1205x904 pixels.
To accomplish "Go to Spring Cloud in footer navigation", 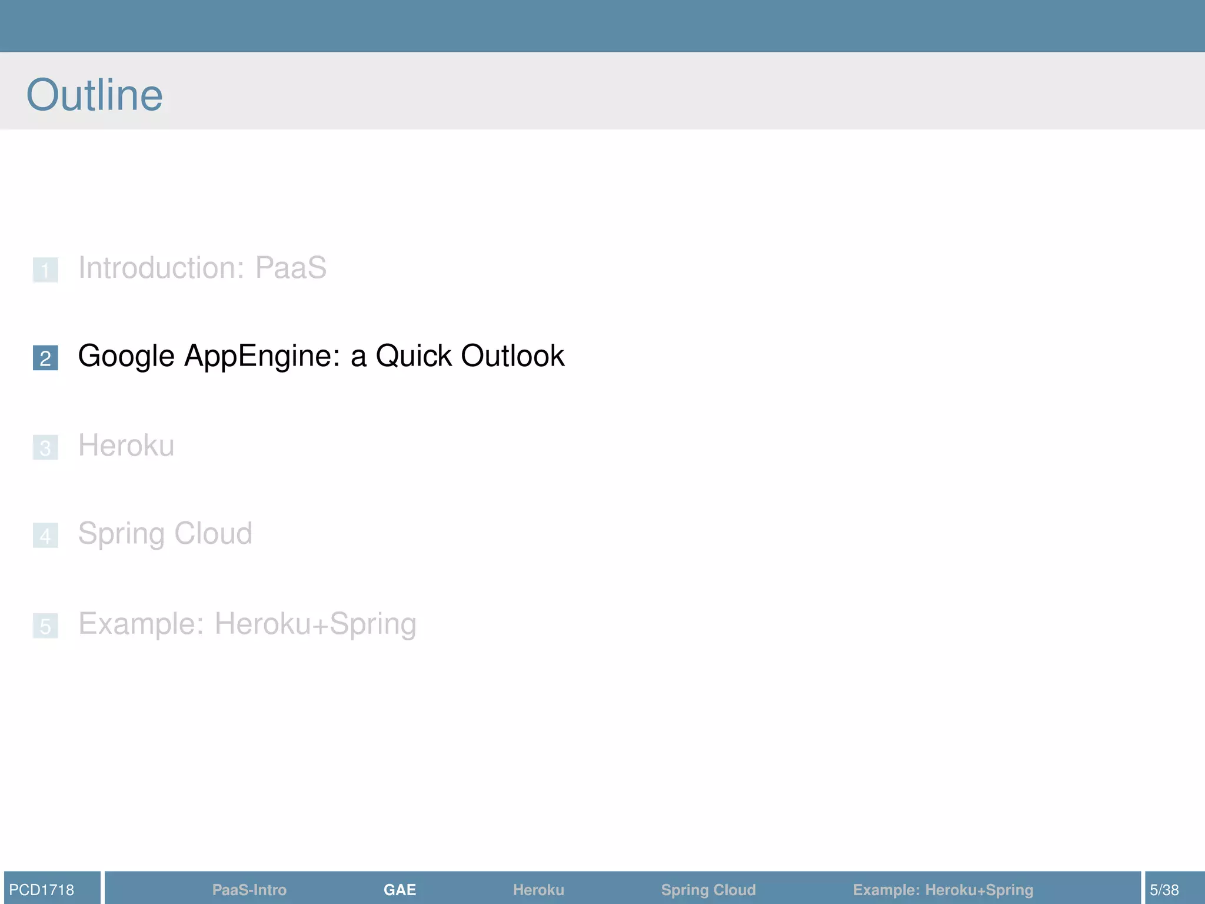I will click(x=708, y=890).
